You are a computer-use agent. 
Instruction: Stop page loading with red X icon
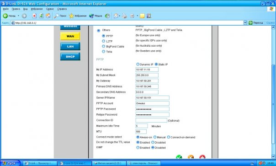[x=35, y=16]
